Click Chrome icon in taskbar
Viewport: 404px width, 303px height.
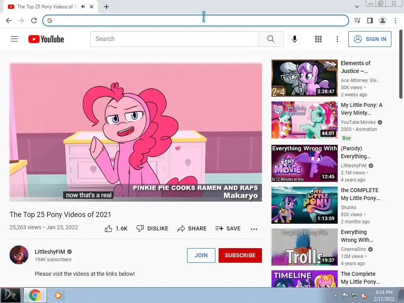coord(35,295)
